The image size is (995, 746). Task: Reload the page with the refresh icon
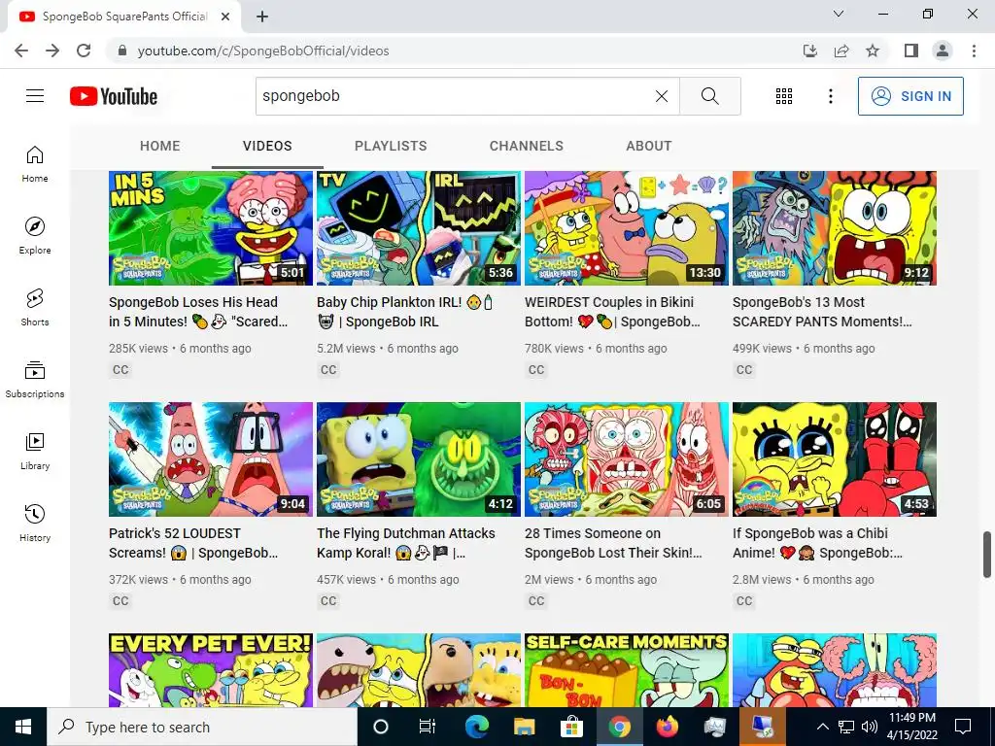pos(84,51)
